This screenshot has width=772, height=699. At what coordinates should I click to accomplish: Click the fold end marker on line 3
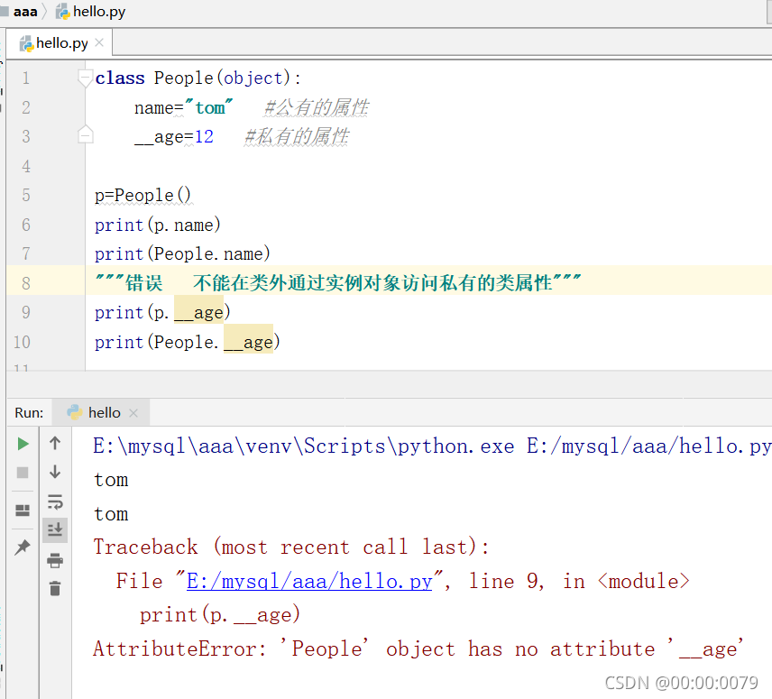tap(86, 135)
